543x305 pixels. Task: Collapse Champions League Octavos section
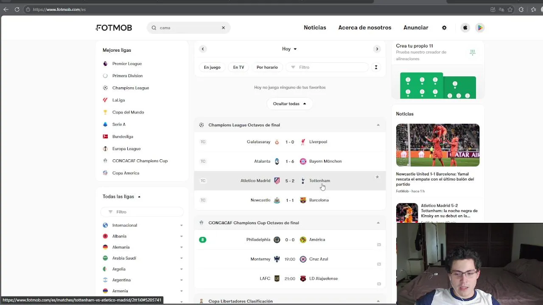[378, 125]
